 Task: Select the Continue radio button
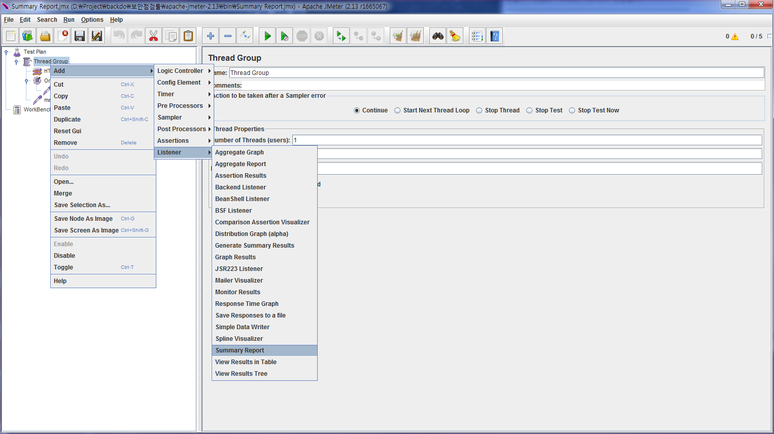coord(357,110)
